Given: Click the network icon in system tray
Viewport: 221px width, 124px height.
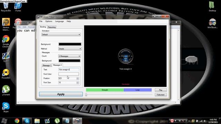Looking at the screenshot, I should click(201, 121).
